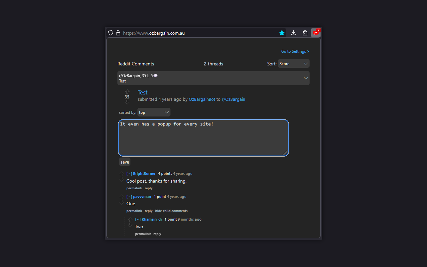
Task: Upvote BrightBurner's comment
Action: pyautogui.click(x=121, y=174)
